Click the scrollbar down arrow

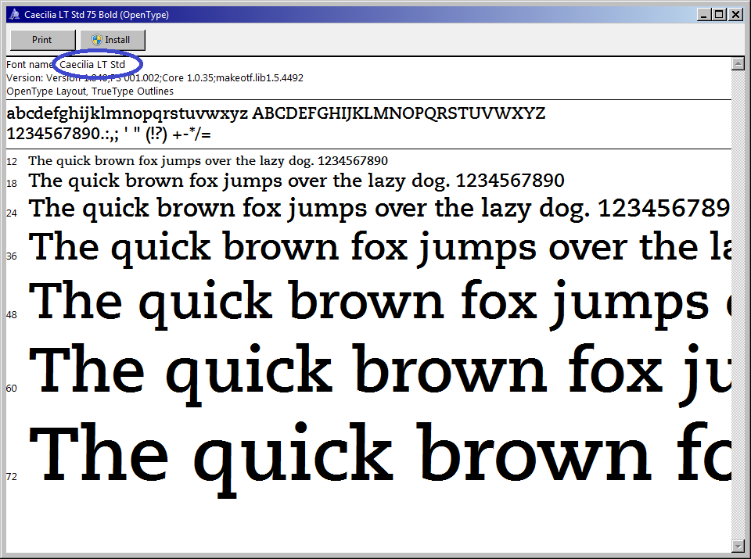[738, 546]
